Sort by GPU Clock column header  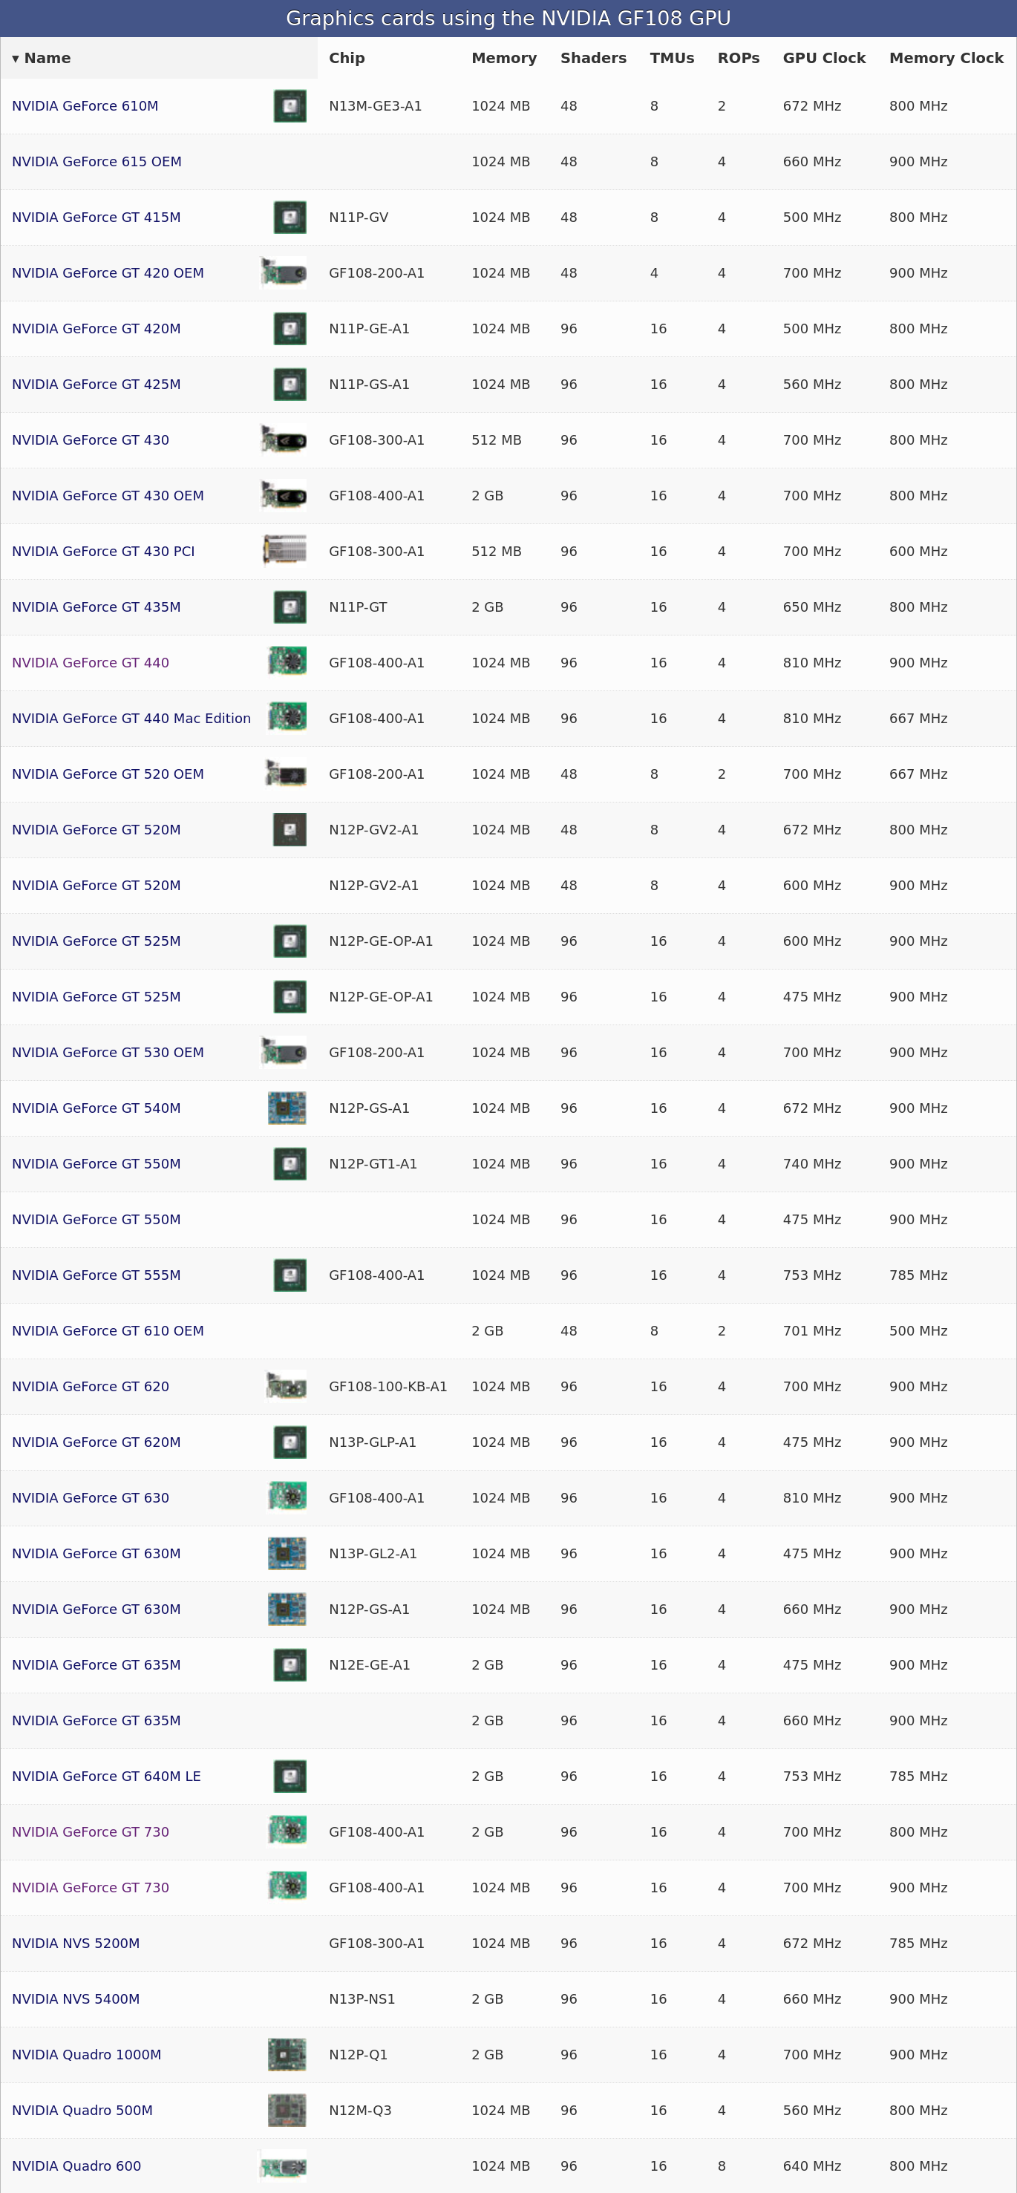(x=824, y=58)
